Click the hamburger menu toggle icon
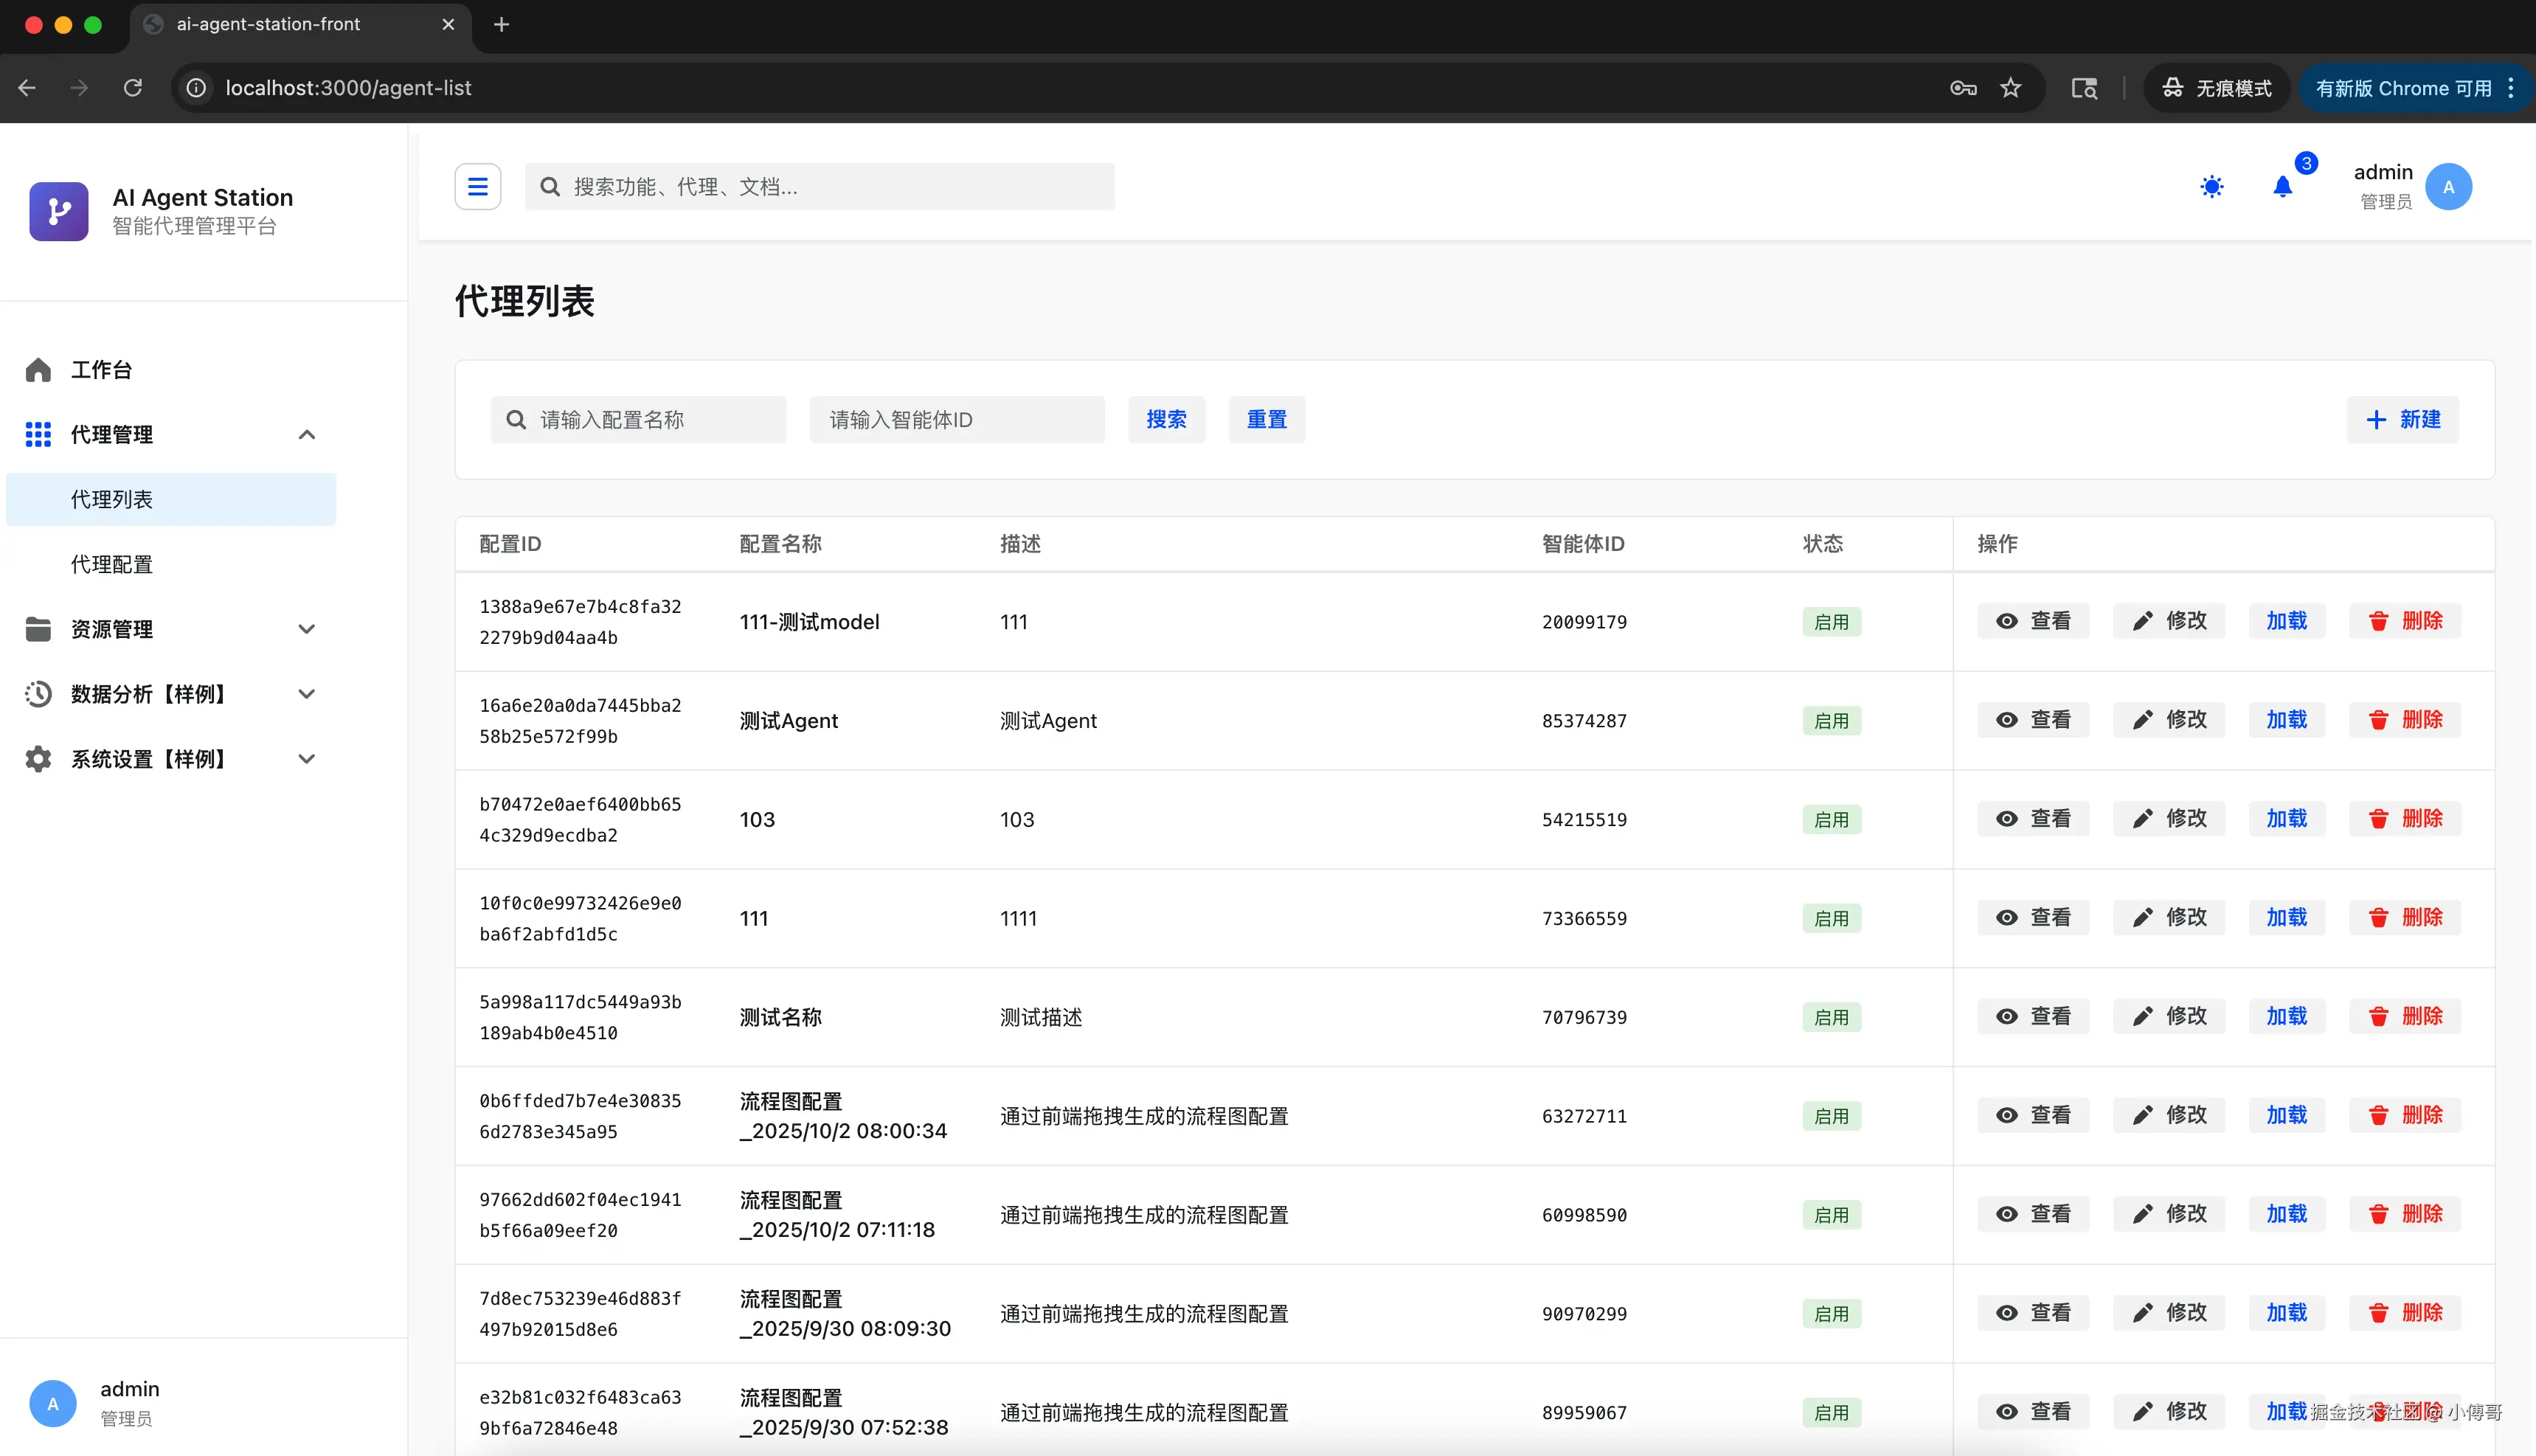The width and height of the screenshot is (2536, 1456). (x=478, y=186)
